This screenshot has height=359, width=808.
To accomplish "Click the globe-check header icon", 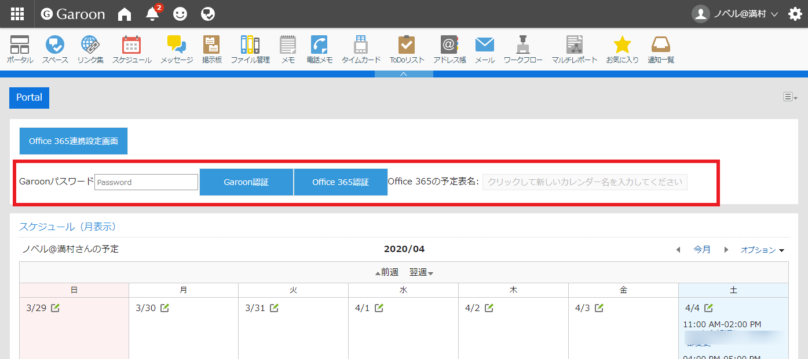I will pyautogui.click(x=208, y=14).
